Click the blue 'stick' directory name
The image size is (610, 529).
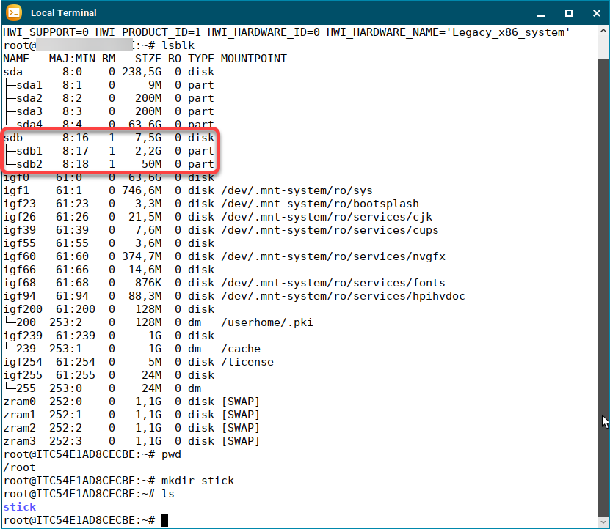click(x=19, y=507)
